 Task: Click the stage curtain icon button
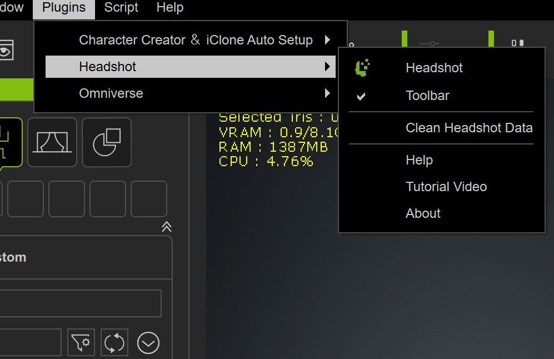click(x=52, y=142)
